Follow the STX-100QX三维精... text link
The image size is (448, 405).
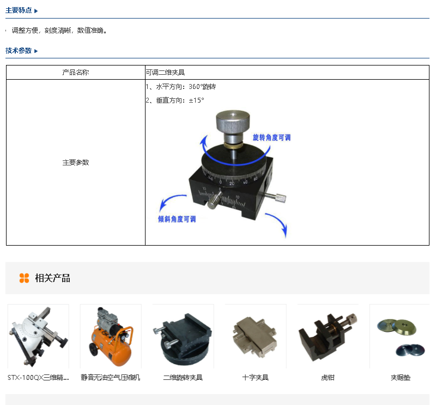[x=38, y=378]
